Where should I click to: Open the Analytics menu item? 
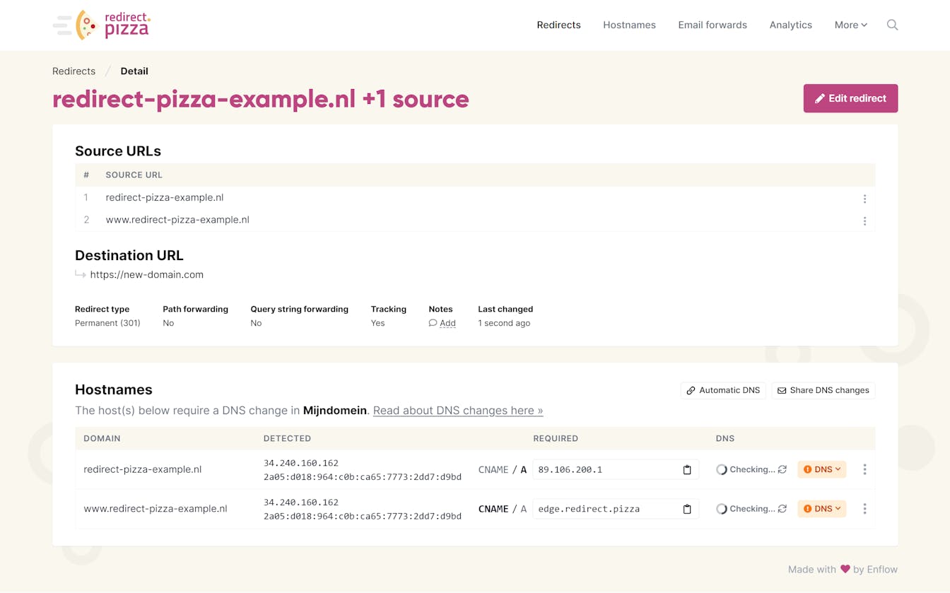coord(790,25)
